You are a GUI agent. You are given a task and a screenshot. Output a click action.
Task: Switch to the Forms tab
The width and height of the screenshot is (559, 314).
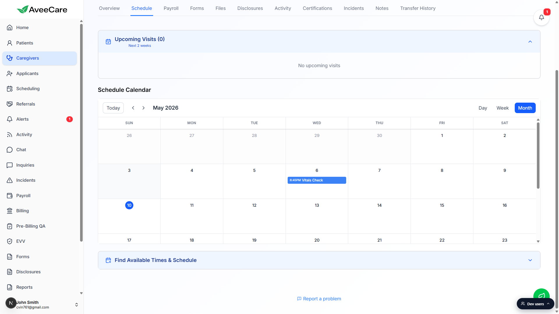197,8
